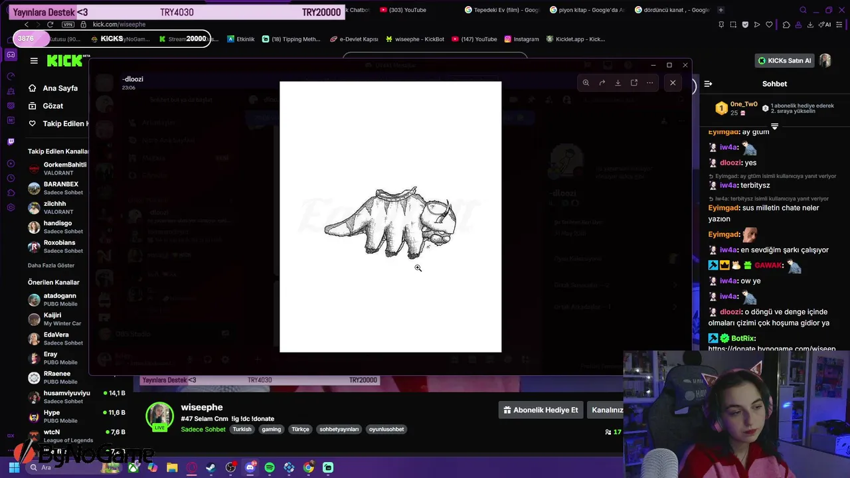Click the sohbetyayınları tag
This screenshot has height=478, width=850.
[x=339, y=430]
